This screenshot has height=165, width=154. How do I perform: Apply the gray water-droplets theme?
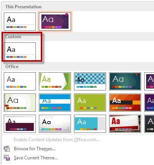click(55, 124)
